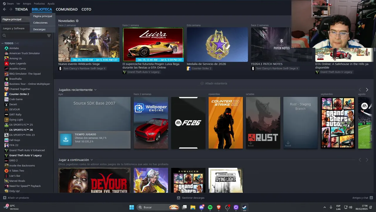
Task: Select Marvel Rivals in the sidebar
Action: point(17,181)
